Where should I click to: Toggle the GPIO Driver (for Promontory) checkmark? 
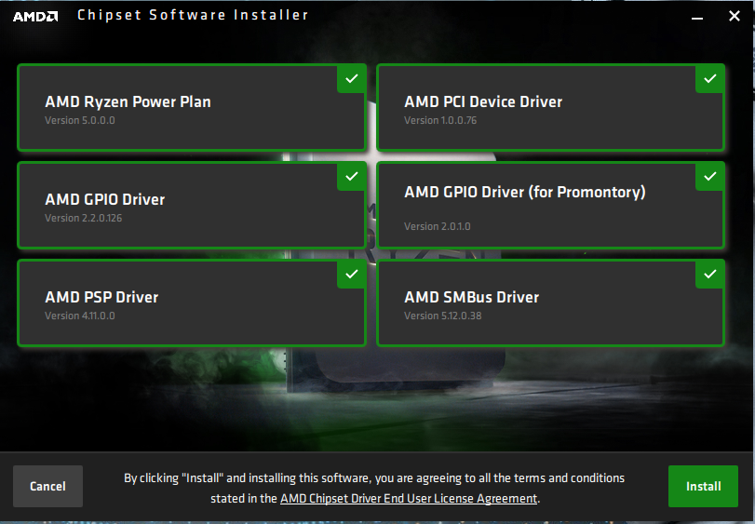709,177
